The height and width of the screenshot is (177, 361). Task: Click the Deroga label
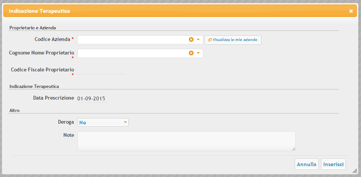(66, 122)
